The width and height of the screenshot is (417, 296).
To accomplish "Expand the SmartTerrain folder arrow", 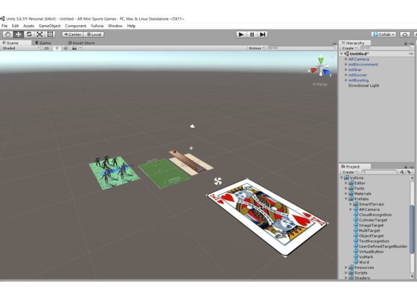I will click(351, 204).
